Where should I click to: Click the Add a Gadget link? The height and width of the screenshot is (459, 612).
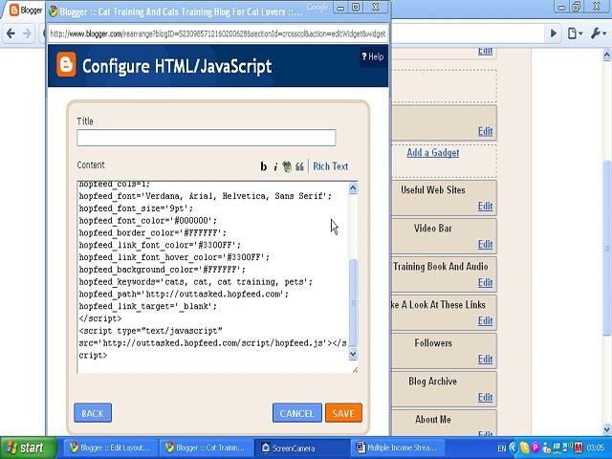pos(432,152)
